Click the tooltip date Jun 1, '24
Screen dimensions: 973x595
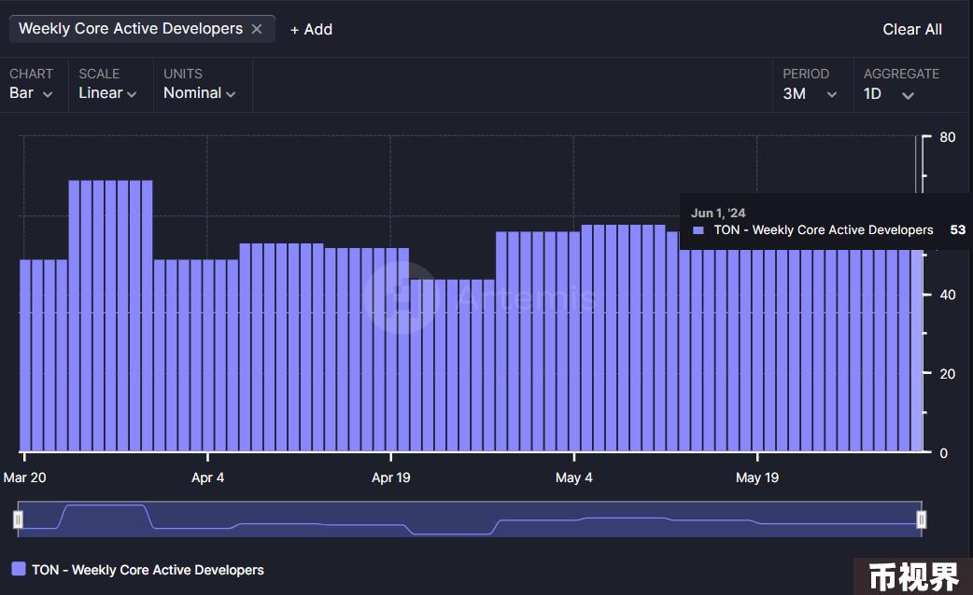718,214
